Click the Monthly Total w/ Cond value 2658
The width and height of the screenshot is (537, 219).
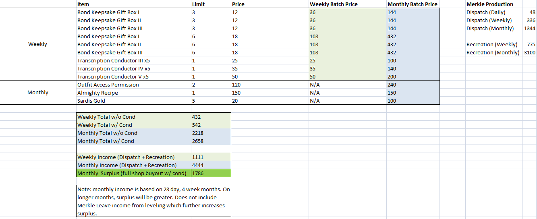click(x=211, y=141)
